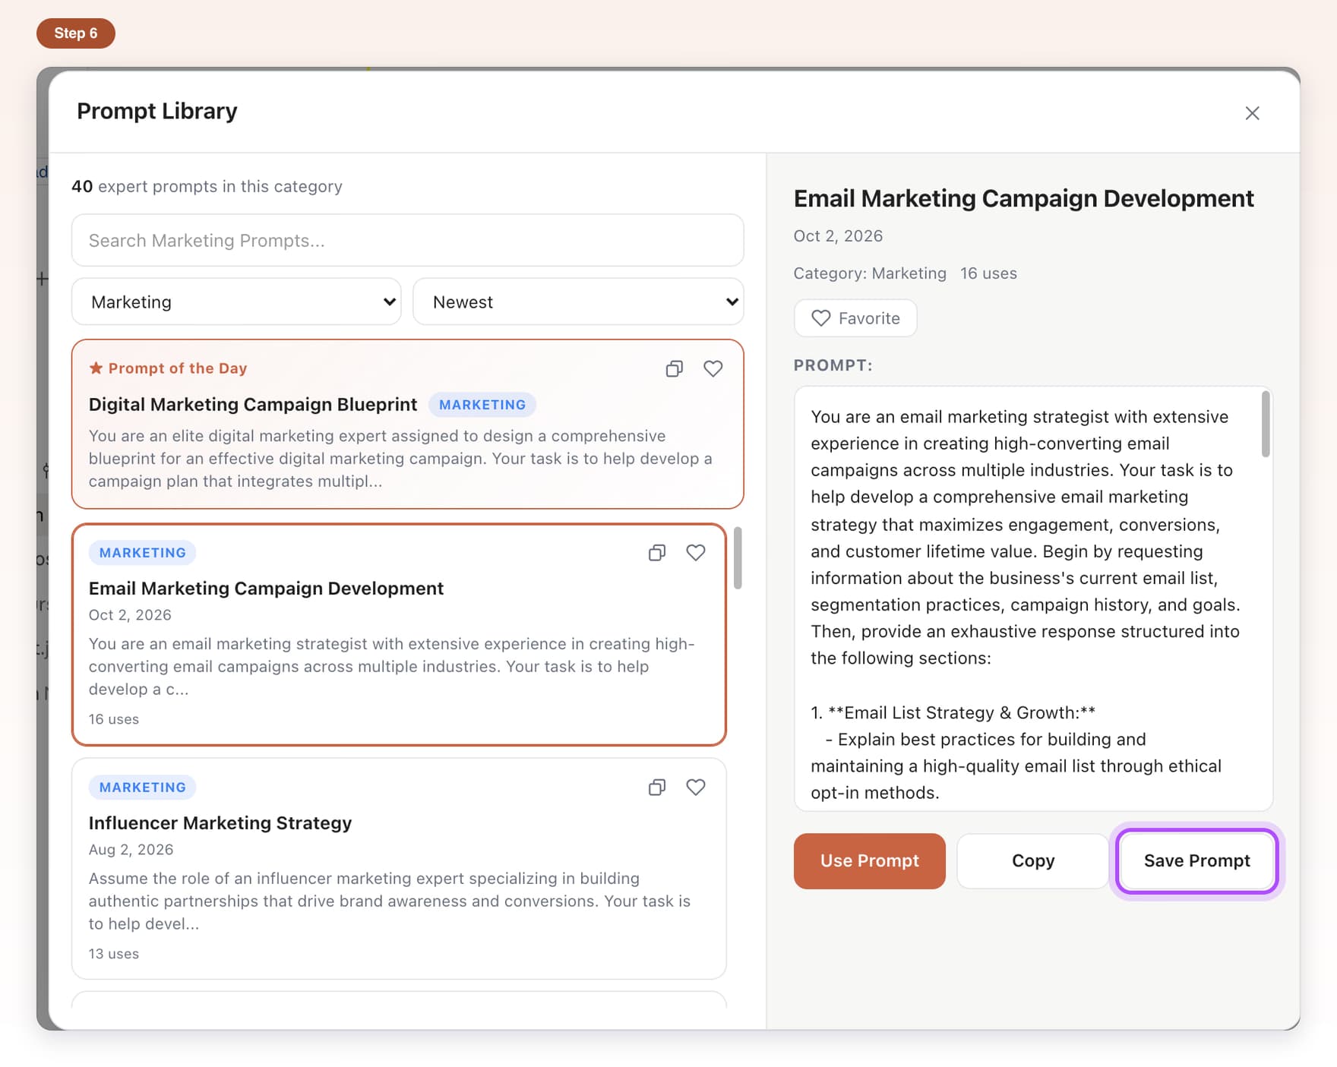
Task: Click copy icon on Influencer Marketing Strategy card
Action: 657,788
